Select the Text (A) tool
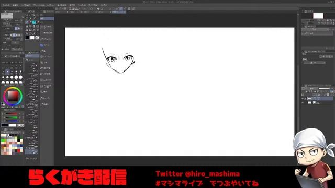This screenshot has width=335, height=188. click(x=27, y=33)
